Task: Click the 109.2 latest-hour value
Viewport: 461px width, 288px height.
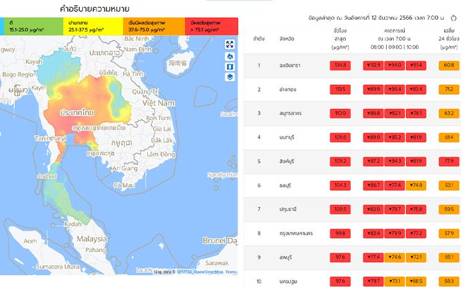Action: coord(340,161)
